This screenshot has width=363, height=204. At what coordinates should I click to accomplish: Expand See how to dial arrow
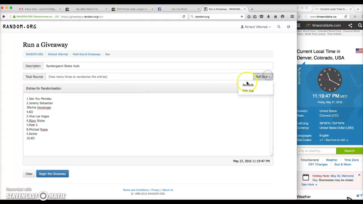(x=347, y=140)
